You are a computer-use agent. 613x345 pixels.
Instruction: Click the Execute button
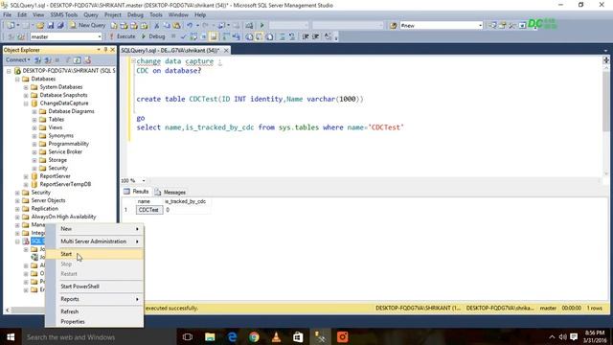(122, 36)
